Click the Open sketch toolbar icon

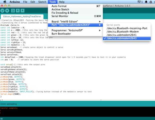point(18,11)
